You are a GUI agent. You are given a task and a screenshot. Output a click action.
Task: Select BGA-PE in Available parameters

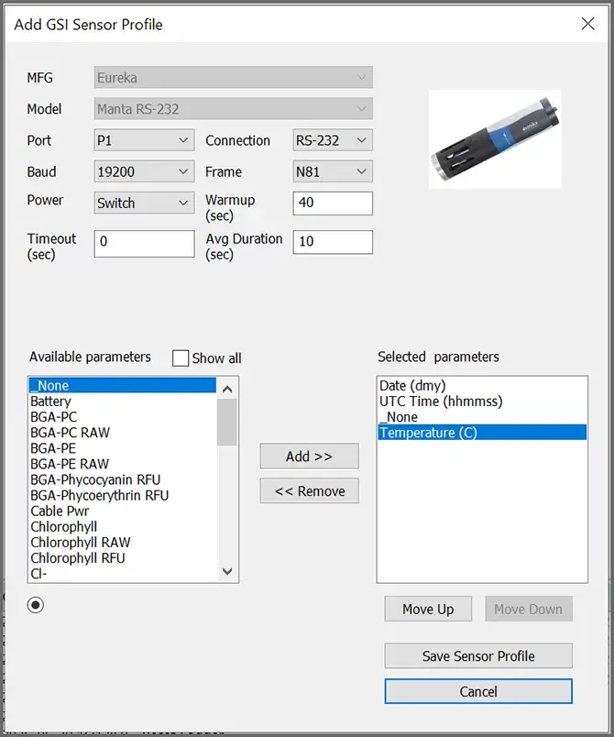click(x=122, y=448)
